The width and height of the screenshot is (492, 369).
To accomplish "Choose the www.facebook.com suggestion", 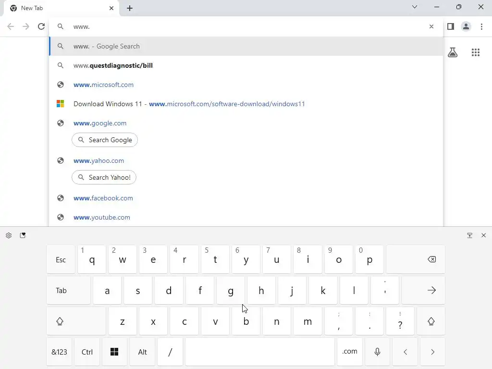I will click(x=246, y=198).
